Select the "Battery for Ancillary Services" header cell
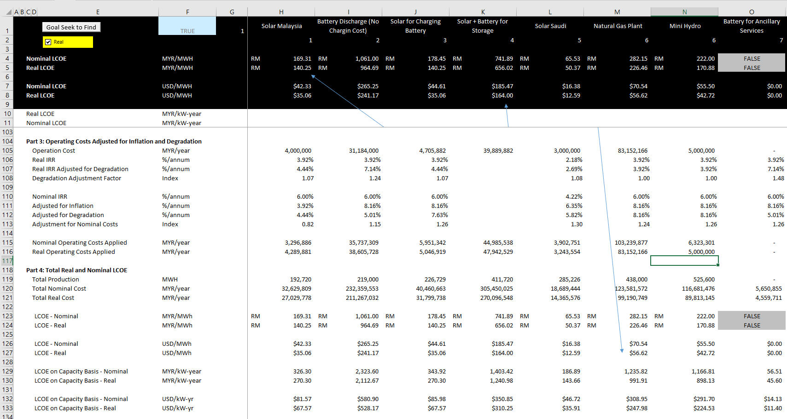This screenshot has width=787, height=419. [x=752, y=26]
